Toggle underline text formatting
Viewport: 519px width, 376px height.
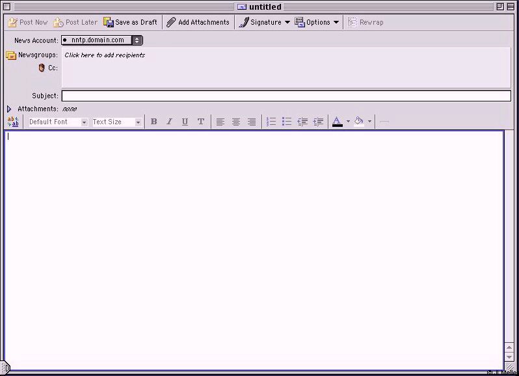click(x=185, y=122)
